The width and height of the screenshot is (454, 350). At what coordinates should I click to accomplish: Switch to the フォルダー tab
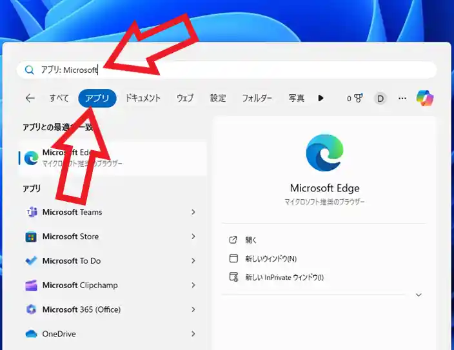coord(257,98)
